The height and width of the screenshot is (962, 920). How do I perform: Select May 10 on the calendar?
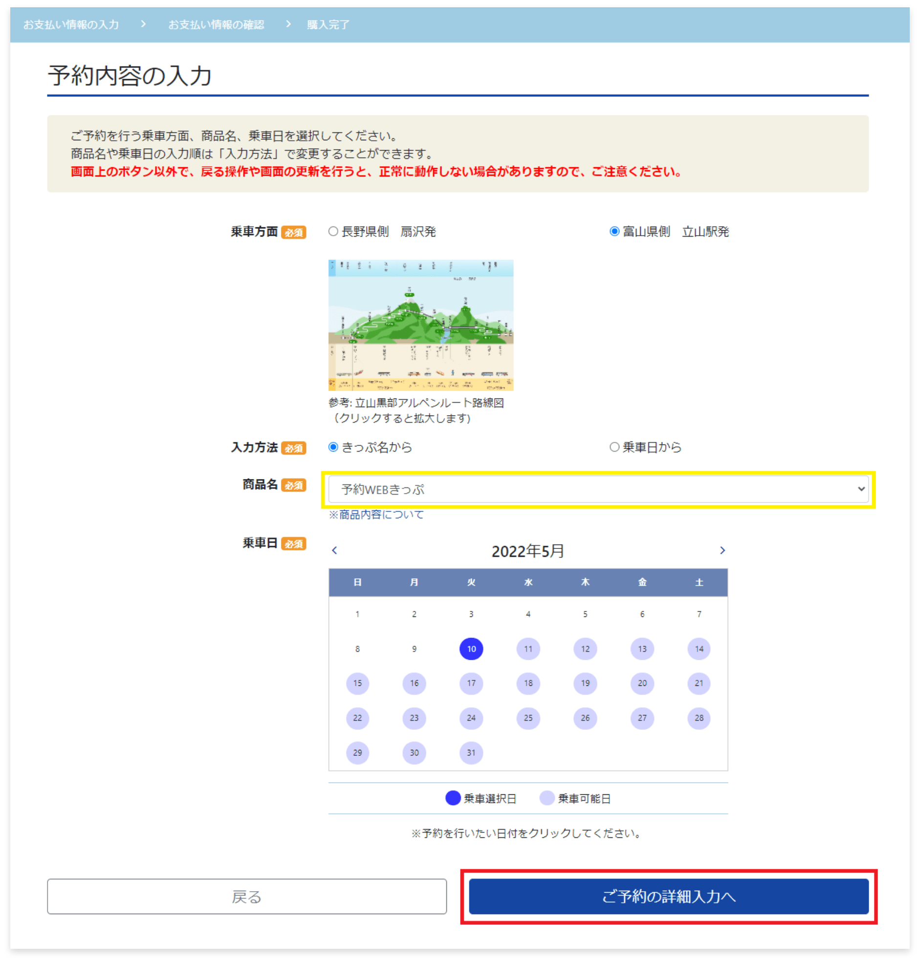(x=471, y=649)
